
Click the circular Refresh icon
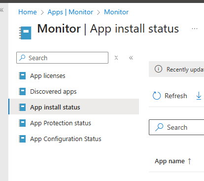point(157,96)
